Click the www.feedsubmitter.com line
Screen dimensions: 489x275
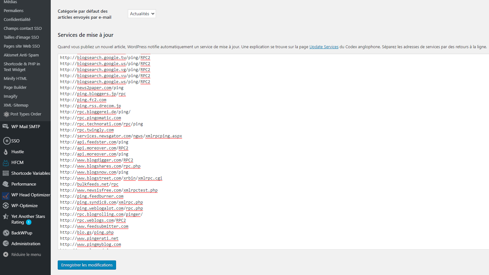pyautogui.click(x=94, y=226)
